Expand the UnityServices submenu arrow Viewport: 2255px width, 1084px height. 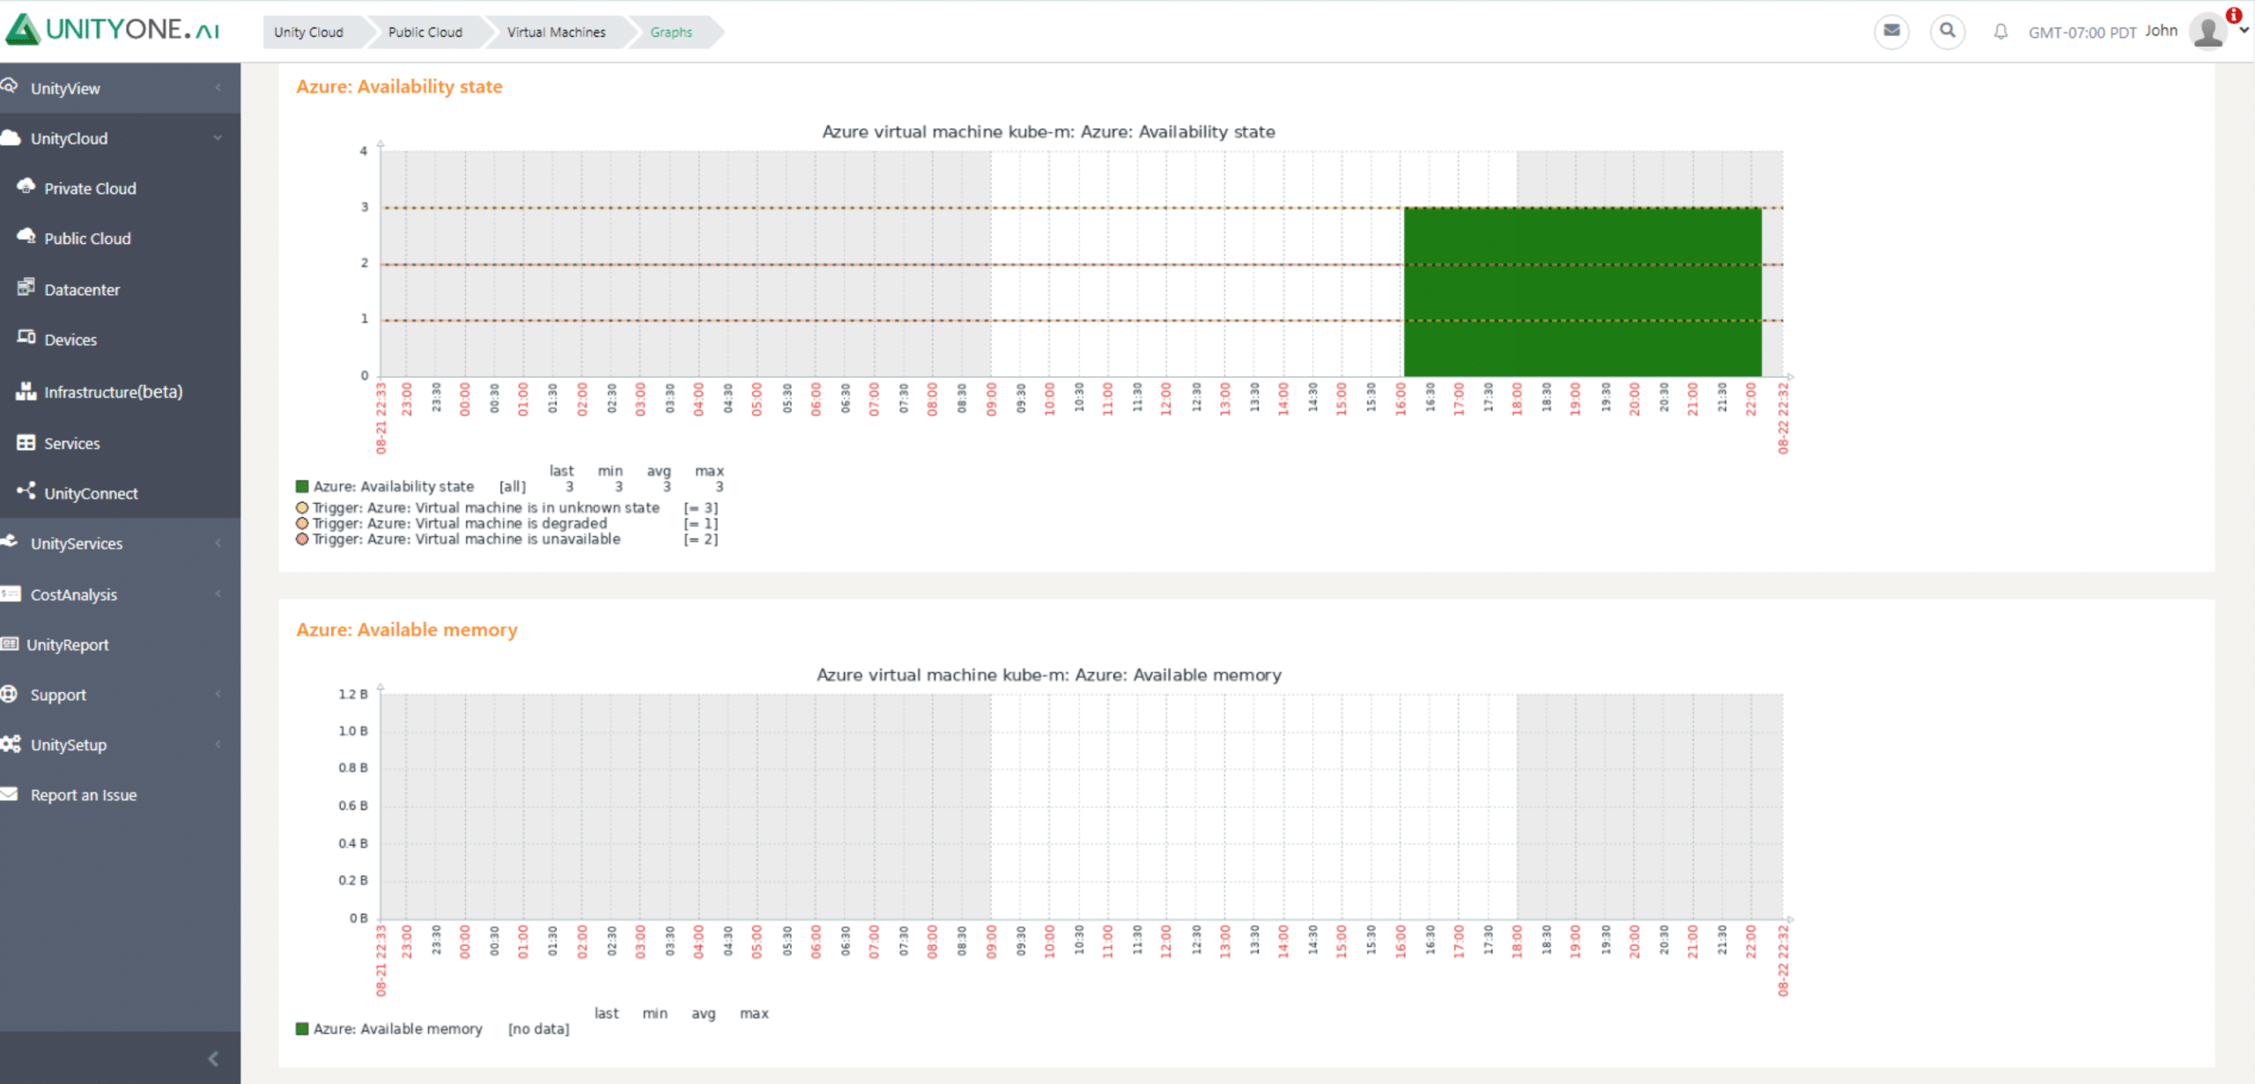218,543
